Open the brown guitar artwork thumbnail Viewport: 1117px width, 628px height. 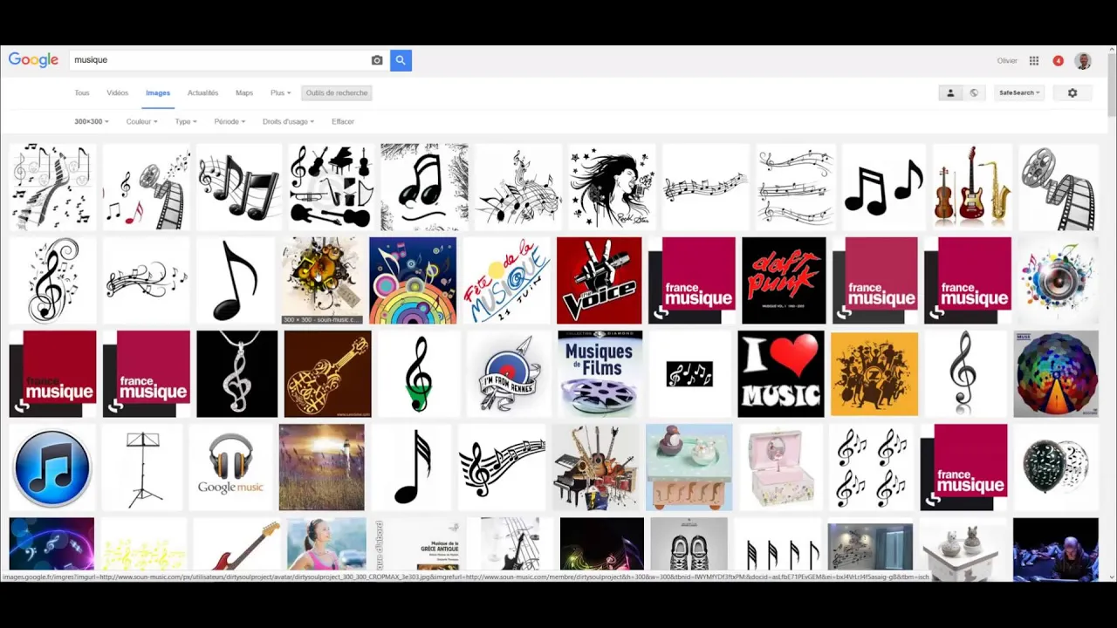coord(327,373)
